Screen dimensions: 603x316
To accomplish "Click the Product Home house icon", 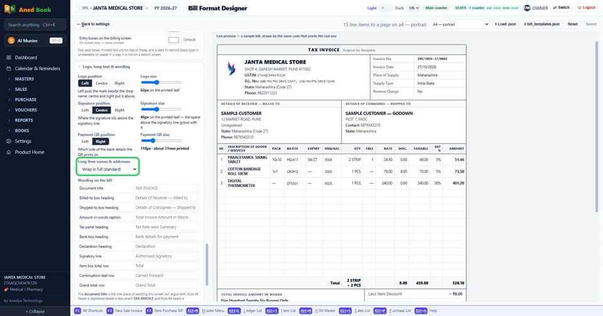I will click(8, 152).
